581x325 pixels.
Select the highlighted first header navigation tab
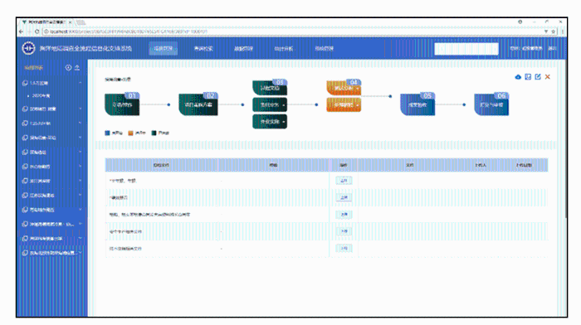[x=163, y=48]
